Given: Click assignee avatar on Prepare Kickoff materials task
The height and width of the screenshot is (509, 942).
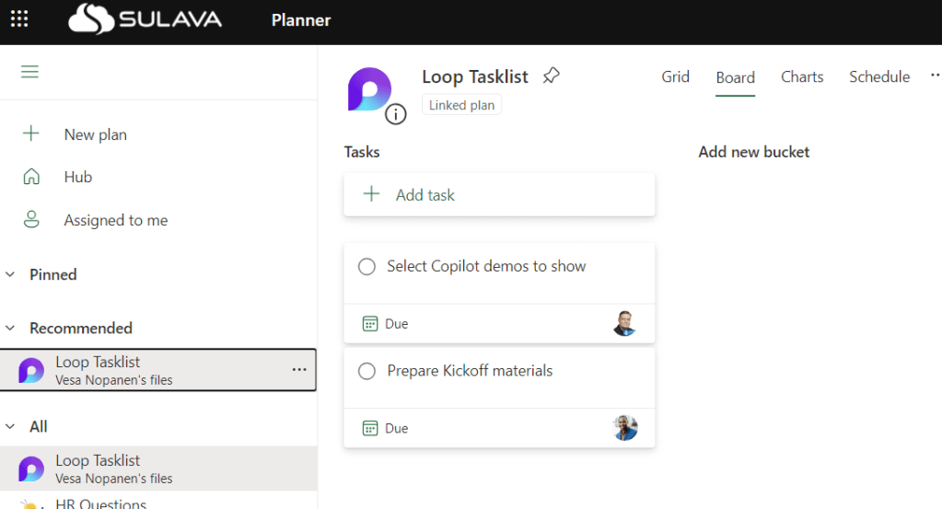Looking at the screenshot, I should pos(624,428).
